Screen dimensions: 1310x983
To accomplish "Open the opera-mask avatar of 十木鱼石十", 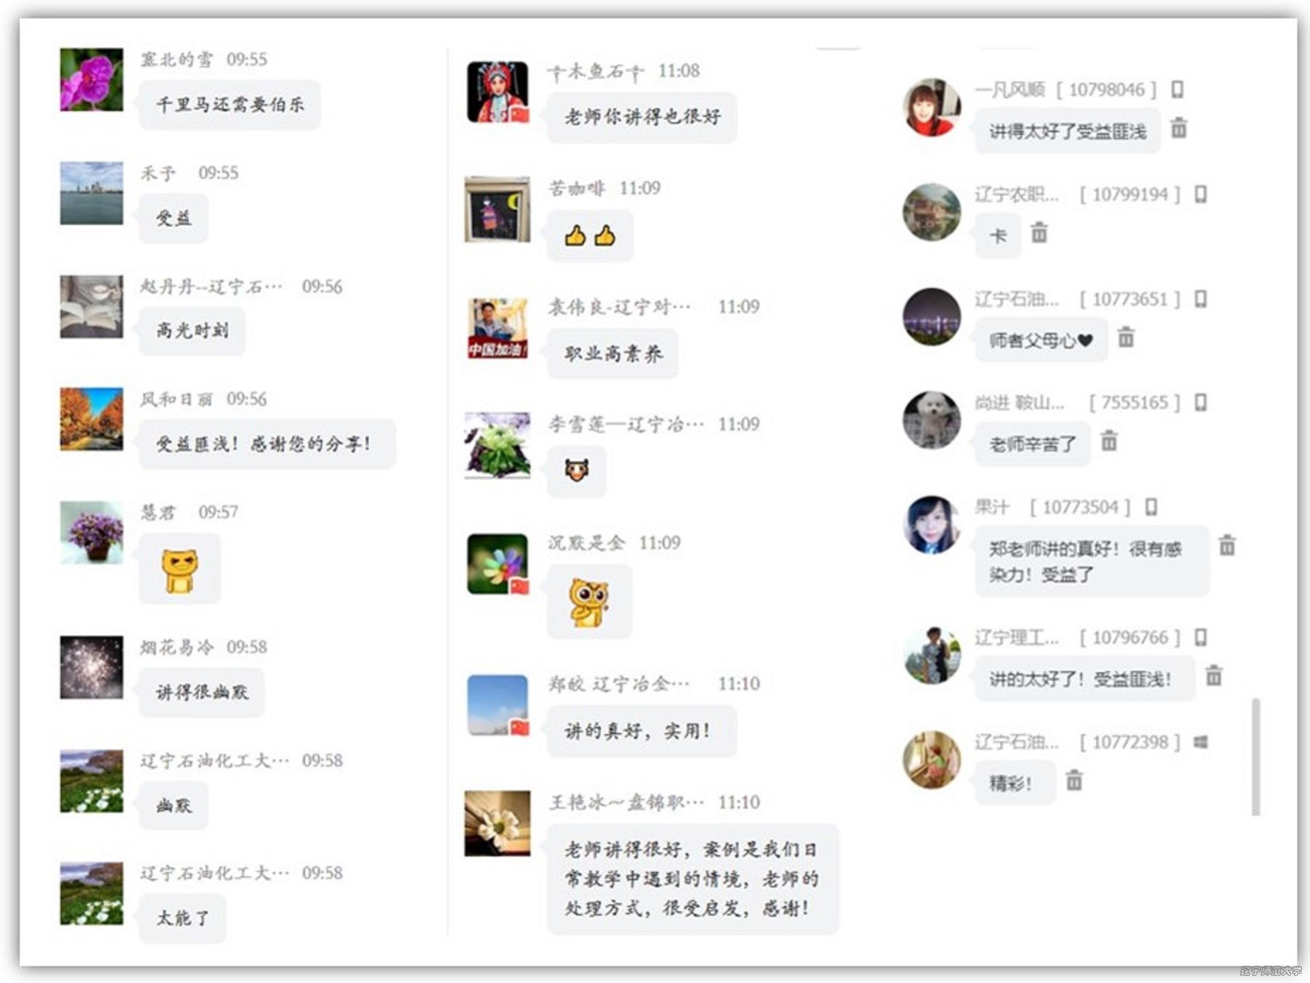I will click(498, 92).
